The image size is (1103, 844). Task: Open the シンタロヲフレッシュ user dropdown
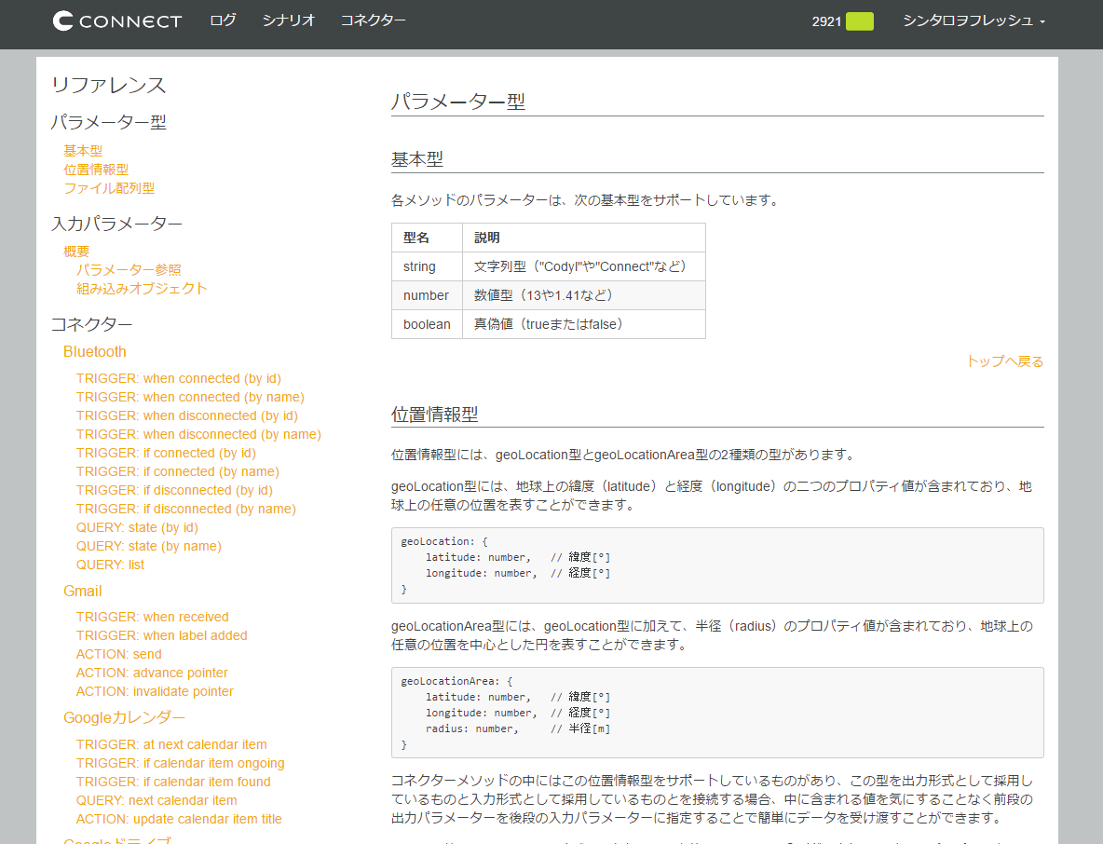coord(974,20)
